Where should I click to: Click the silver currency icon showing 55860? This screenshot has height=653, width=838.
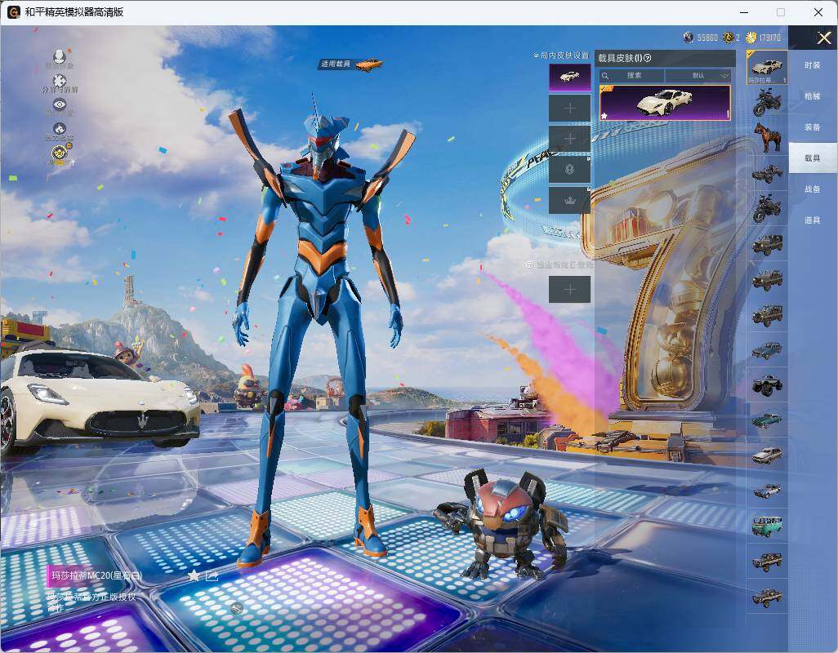pyautogui.click(x=689, y=38)
